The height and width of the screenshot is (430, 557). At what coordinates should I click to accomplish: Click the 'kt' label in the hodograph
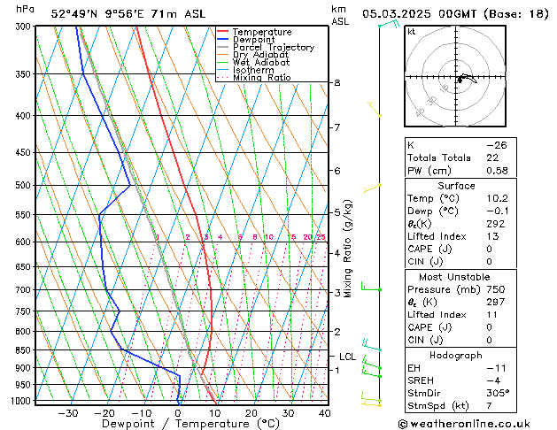pos(412,32)
